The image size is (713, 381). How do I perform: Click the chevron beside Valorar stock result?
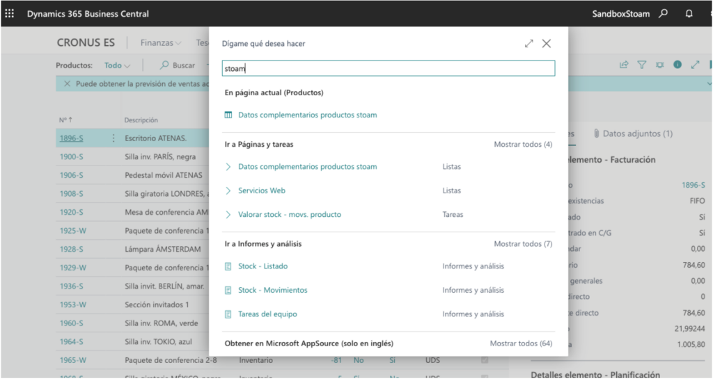pos(228,215)
